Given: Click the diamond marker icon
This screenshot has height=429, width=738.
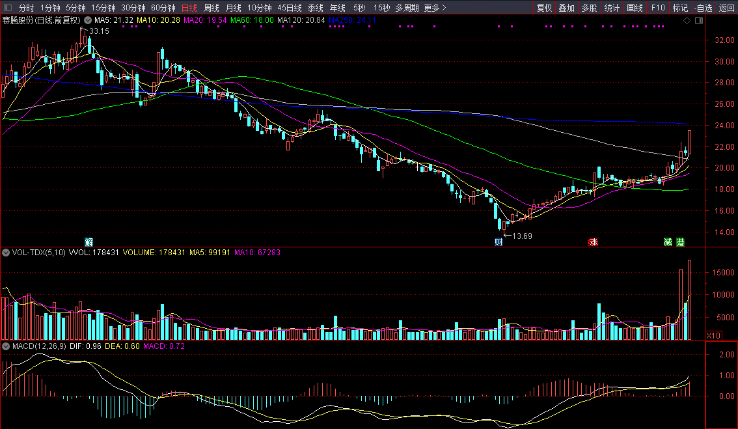Looking at the screenshot, I should pyautogui.click(x=687, y=21).
